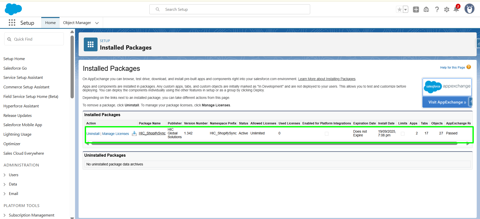The height and width of the screenshot is (219, 480).
Task: Expand the Users section
Action: pos(5,175)
